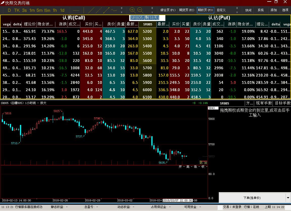Image resolution: width=291 pixels, height=211 pixels.
Task: Open the 快问 menu
Action: [248, 10]
